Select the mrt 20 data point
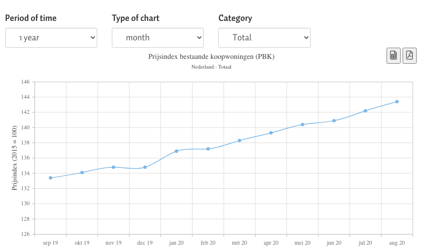The height and width of the screenshot is (251, 423). tap(239, 141)
